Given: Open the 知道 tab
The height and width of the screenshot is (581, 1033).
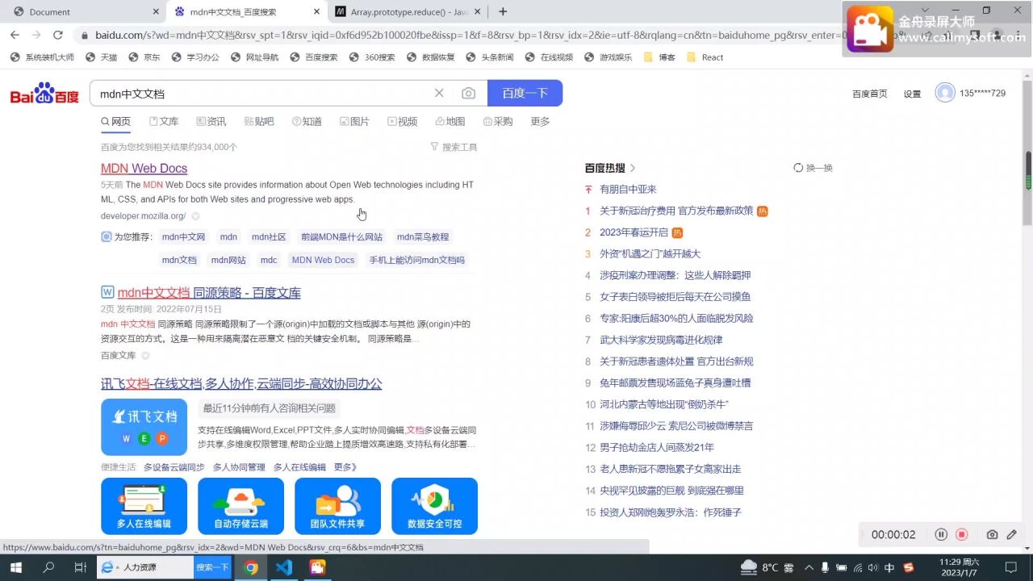Looking at the screenshot, I should coord(307,122).
